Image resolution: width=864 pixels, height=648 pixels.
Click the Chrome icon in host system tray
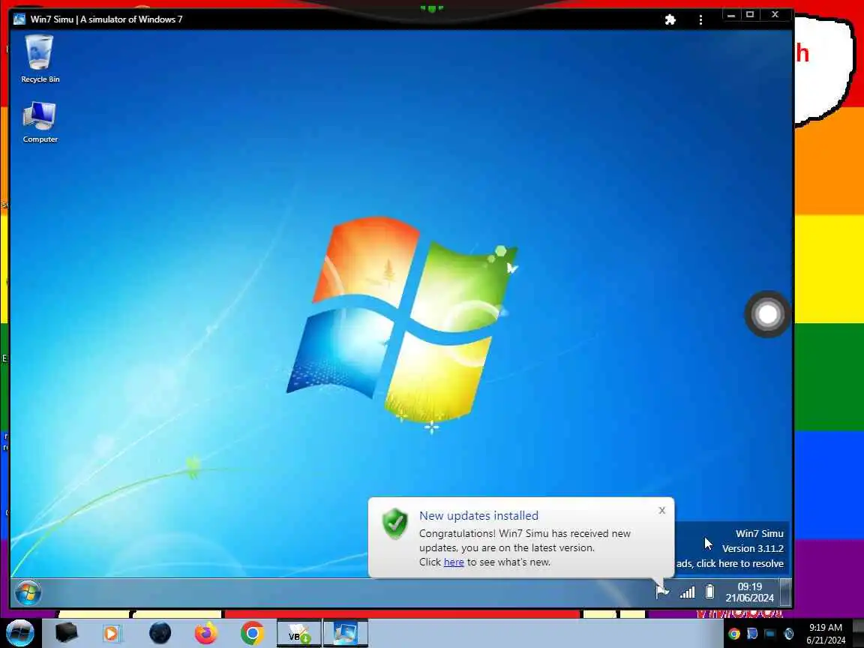(x=734, y=634)
